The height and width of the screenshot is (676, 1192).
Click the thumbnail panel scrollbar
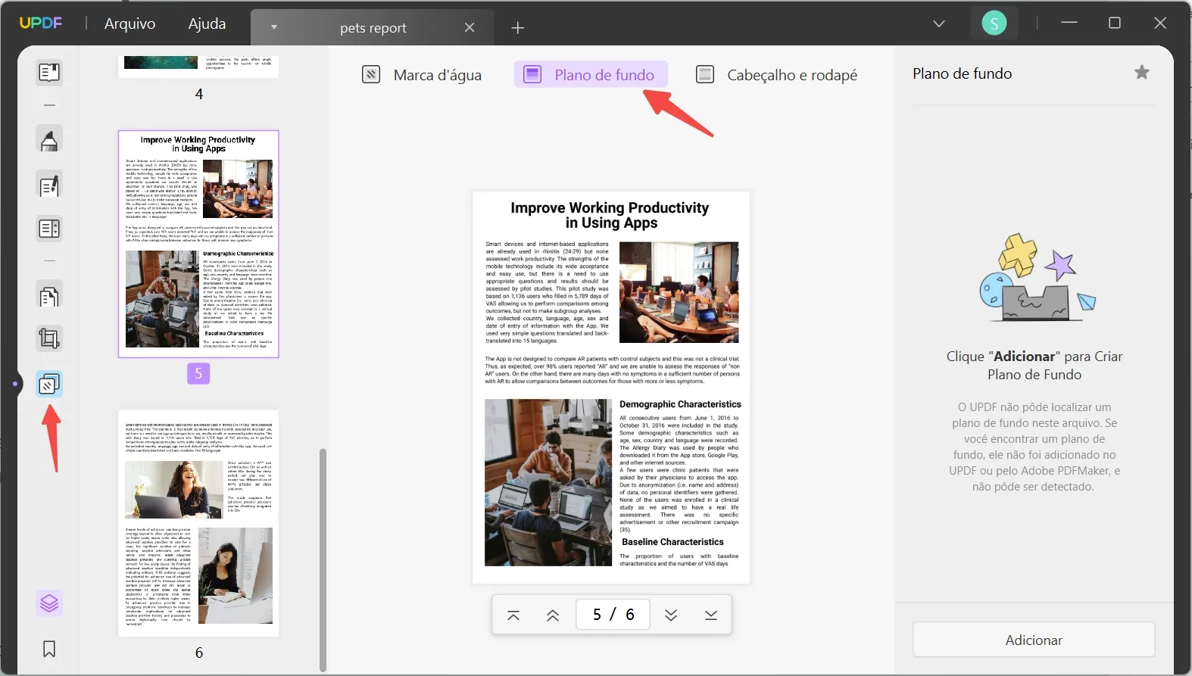pos(323,560)
